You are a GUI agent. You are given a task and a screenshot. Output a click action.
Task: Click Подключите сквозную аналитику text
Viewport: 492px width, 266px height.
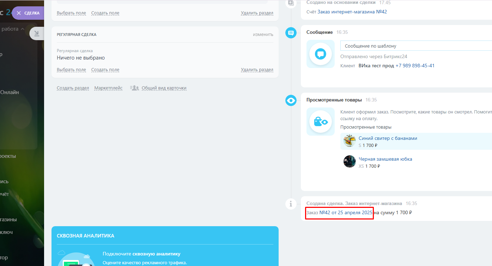pos(141,254)
